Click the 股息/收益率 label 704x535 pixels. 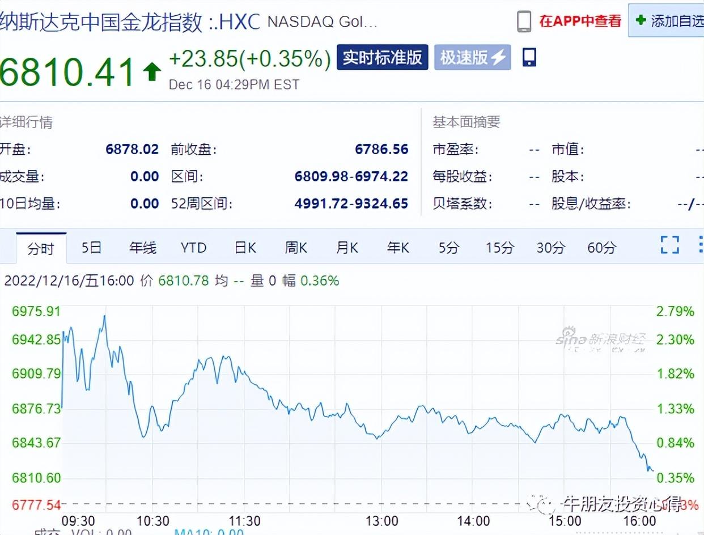tap(591, 203)
